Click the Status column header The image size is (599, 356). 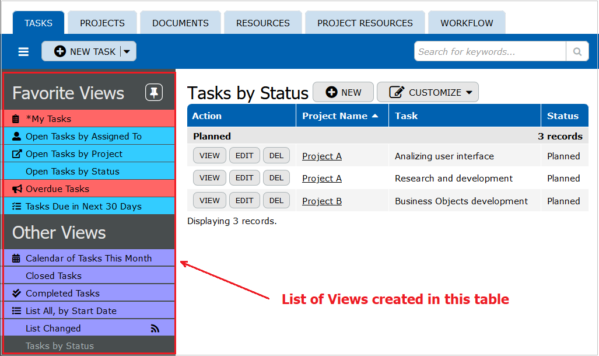(565, 116)
